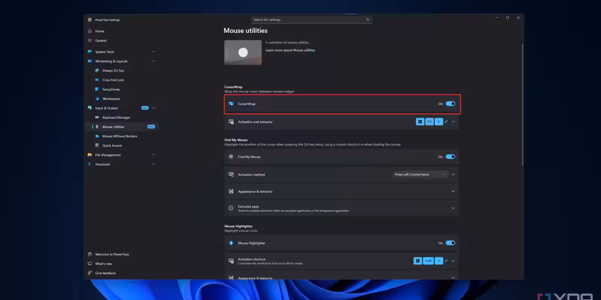This screenshot has height=300, width=601.
Task: Switch off the Mouse Highlighter toggle
Action: (x=450, y=243)
